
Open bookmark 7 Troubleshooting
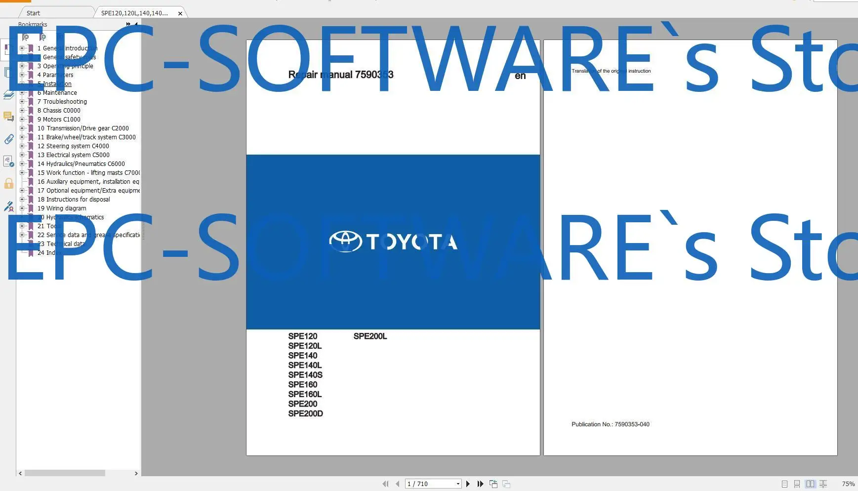tap(62, 102)
